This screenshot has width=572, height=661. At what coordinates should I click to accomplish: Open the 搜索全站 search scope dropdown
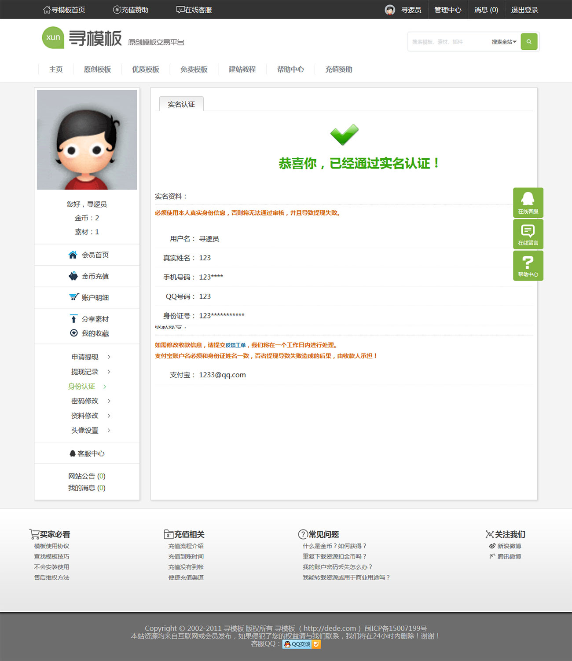click(504, 42)
